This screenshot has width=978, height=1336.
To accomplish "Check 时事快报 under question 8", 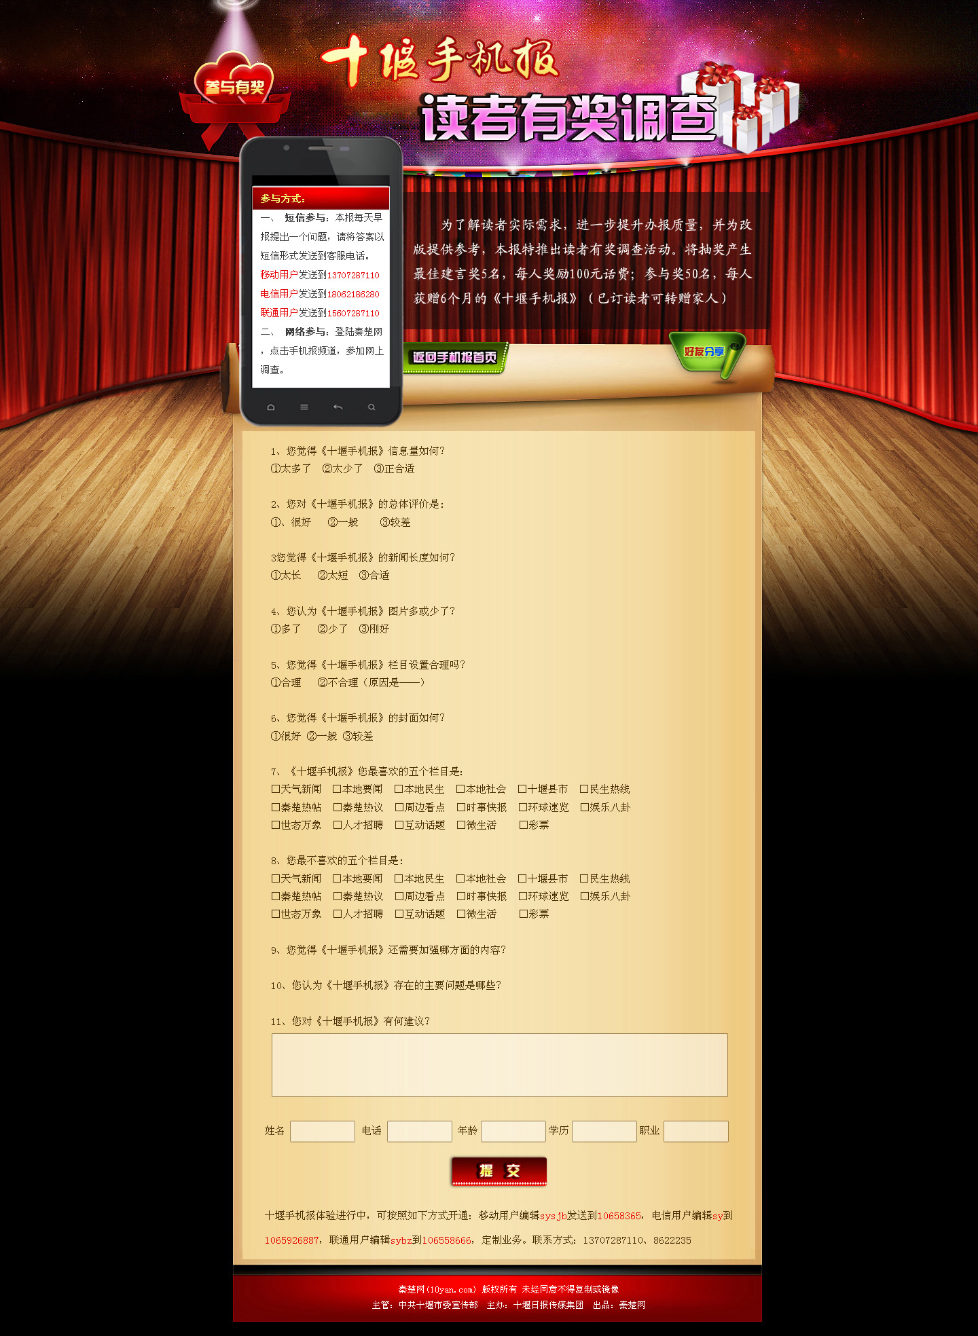I will (461, 896).
